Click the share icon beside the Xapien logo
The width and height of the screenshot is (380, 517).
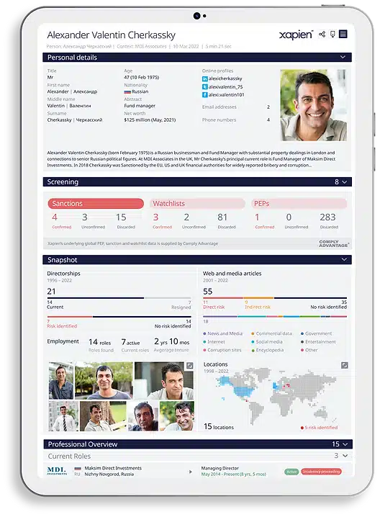(x=322, y=34)
